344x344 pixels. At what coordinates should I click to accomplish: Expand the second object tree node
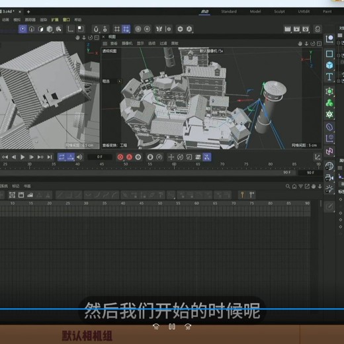point(339,56)
